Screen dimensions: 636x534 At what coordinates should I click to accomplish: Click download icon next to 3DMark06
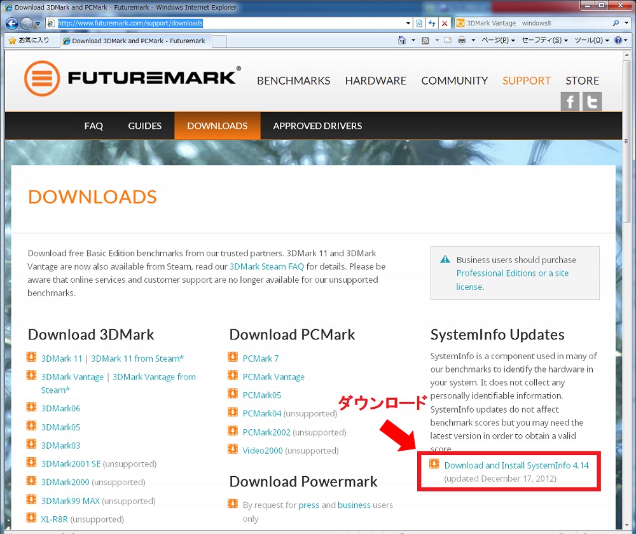[x=31, y=407]
